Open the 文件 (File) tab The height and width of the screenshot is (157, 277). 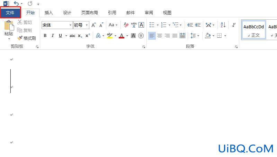tap(10, 13)
